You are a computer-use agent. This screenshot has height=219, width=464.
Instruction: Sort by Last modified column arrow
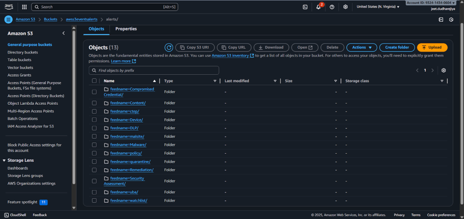point(275,81)
